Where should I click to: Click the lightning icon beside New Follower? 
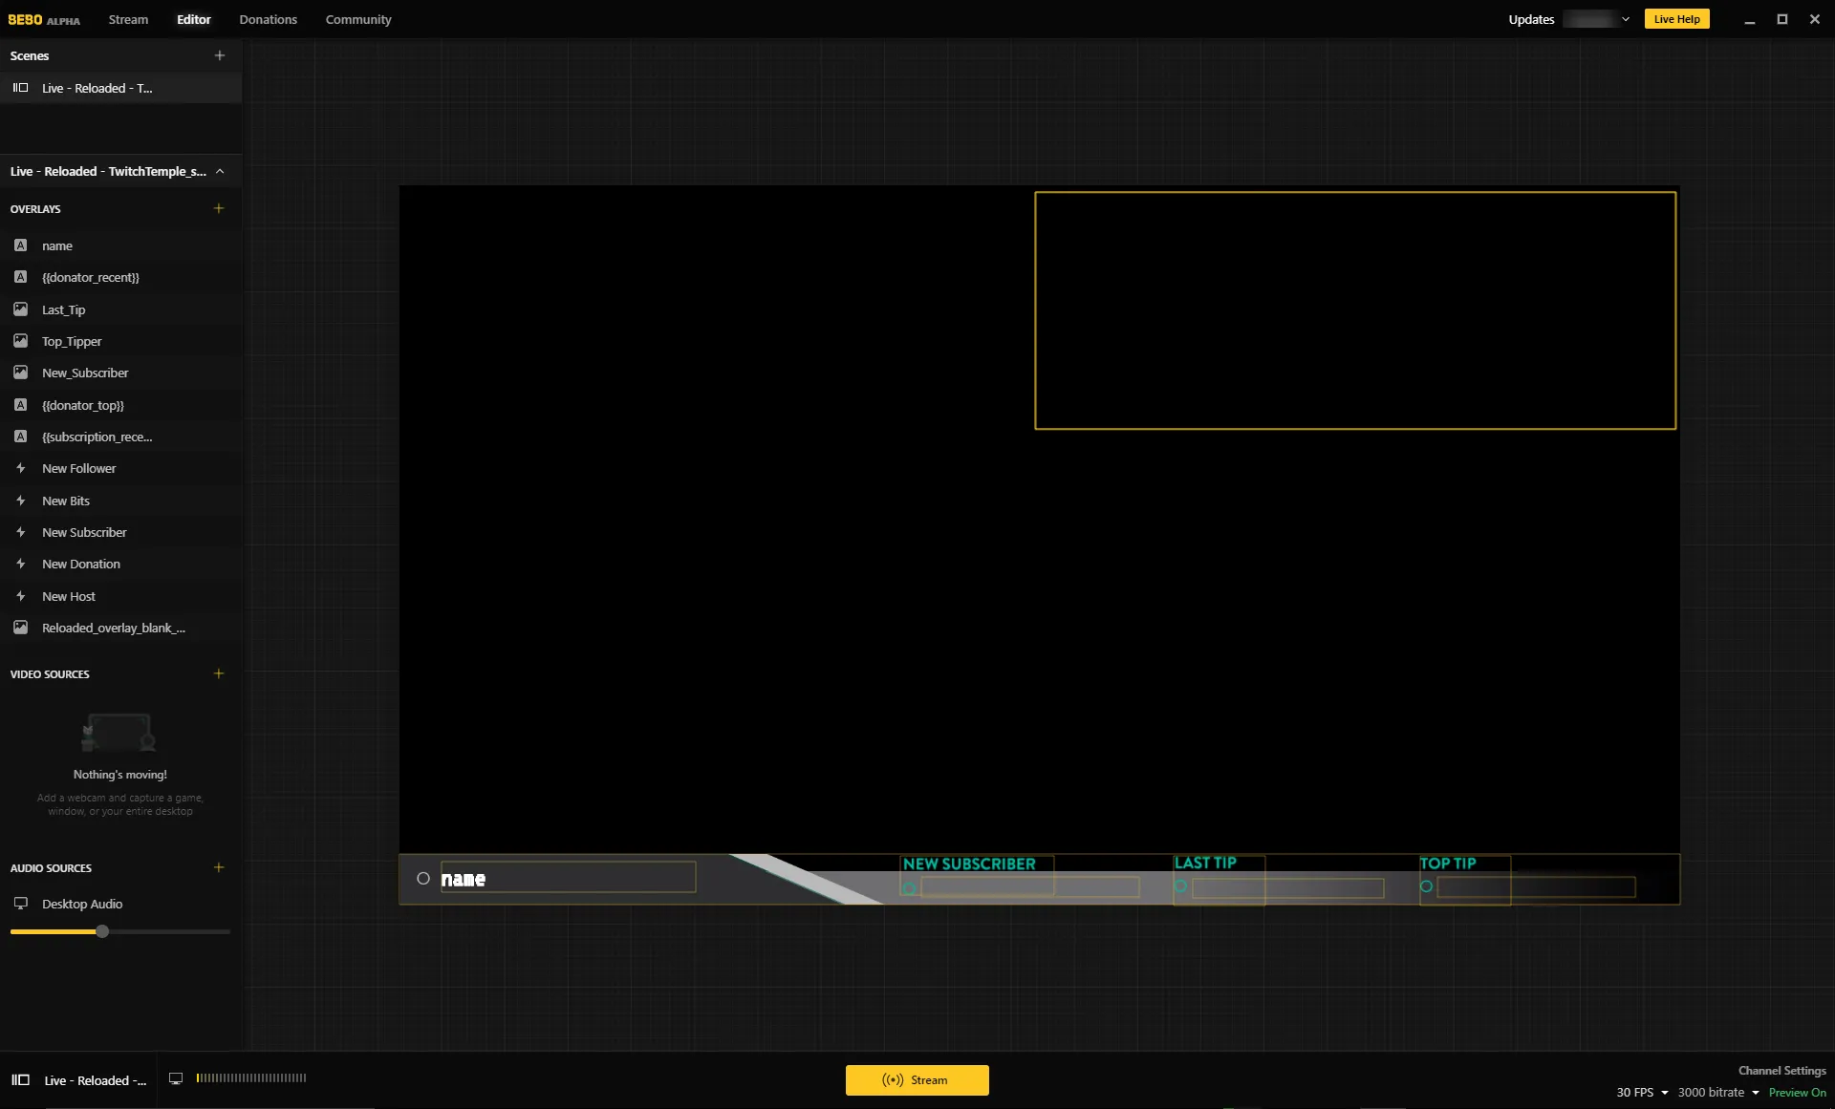(21, 468)
